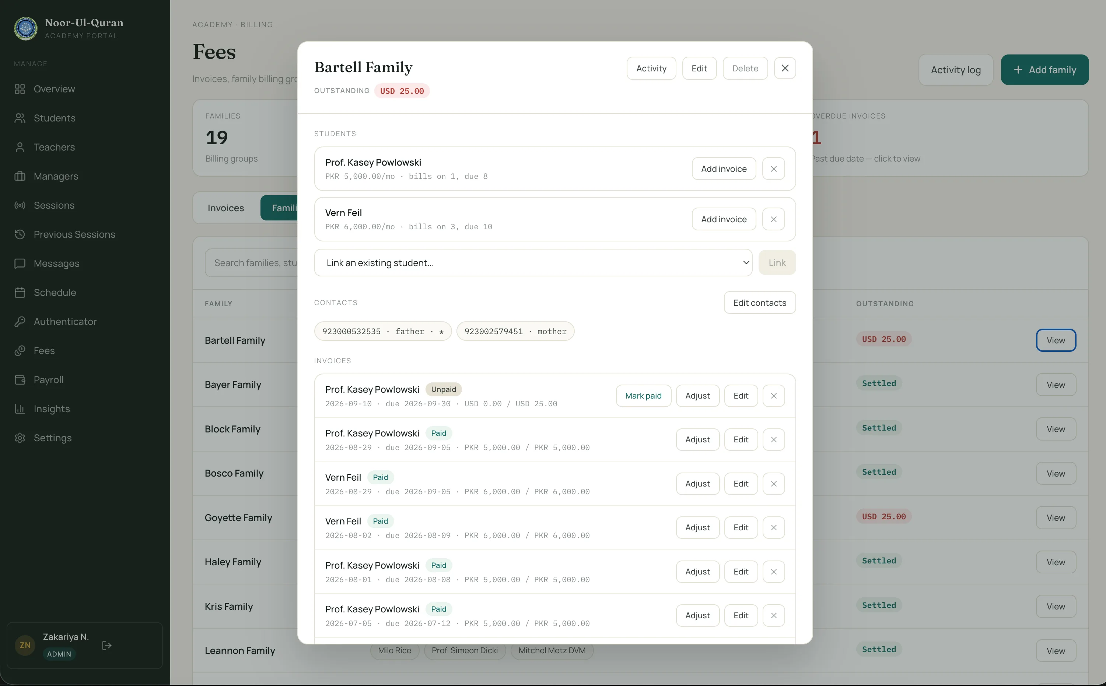This screenshot has width=1106, height=686.
Task: Close the Bartell Family dialog
Action: pos(784,68)
